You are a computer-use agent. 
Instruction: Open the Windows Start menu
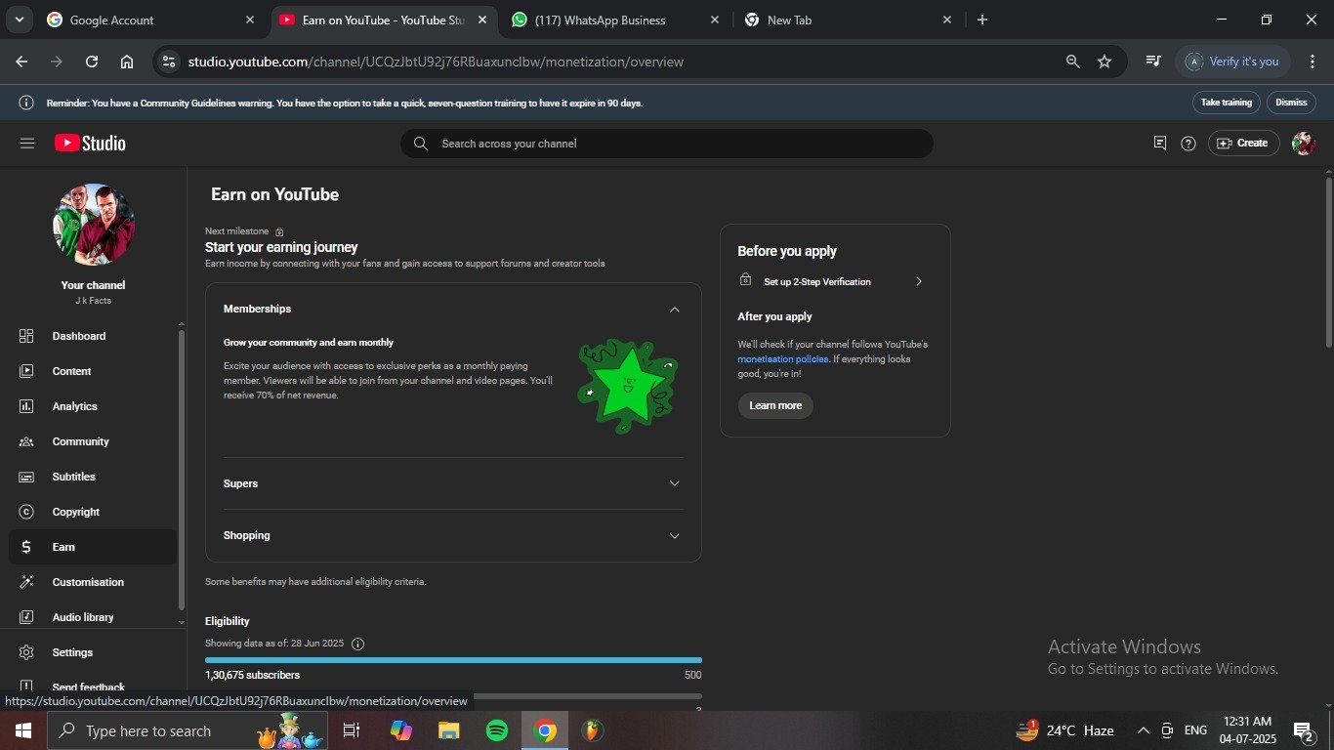23,730
